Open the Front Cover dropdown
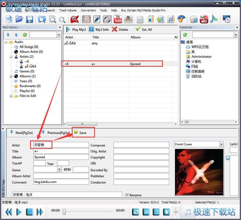Image resolution: width=241 pixels, height=220 pixels. pyautogui.click(x=221, y=144)
